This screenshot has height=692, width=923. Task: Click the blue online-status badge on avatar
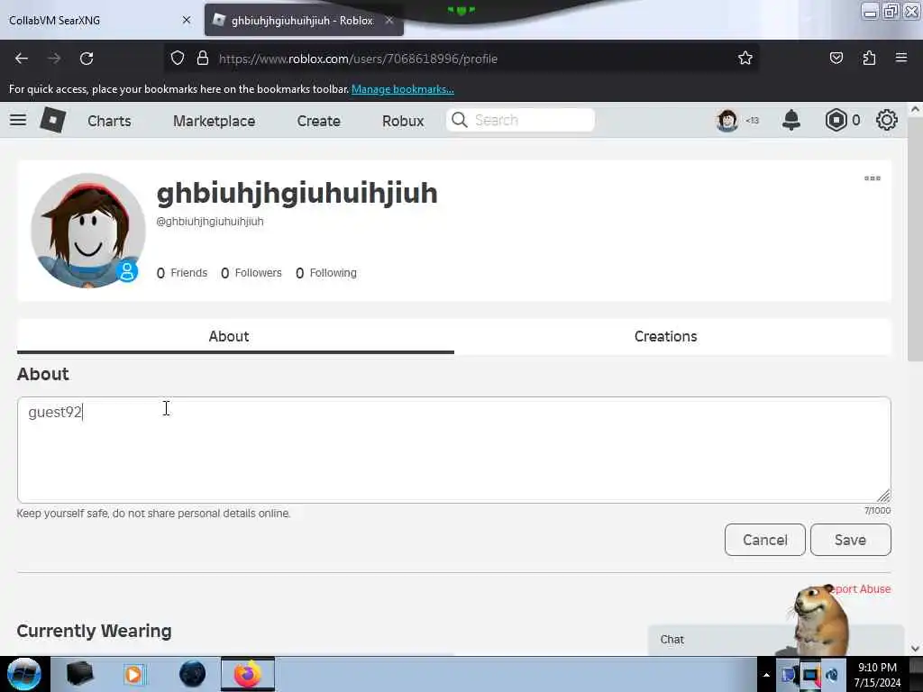click(126, 271)
